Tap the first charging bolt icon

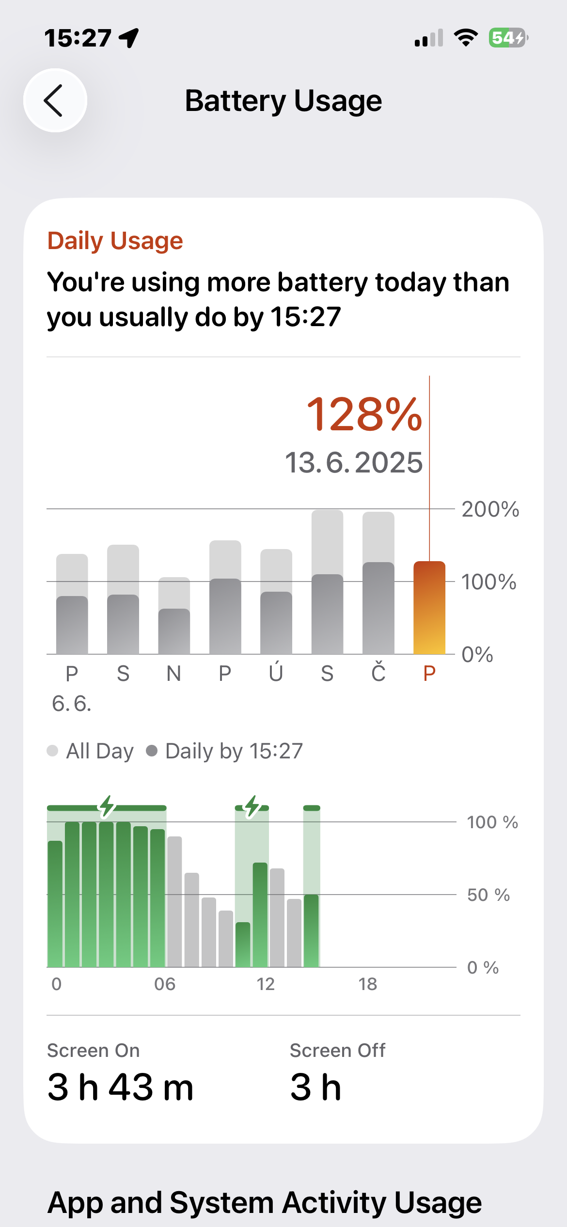pos(107,807)
